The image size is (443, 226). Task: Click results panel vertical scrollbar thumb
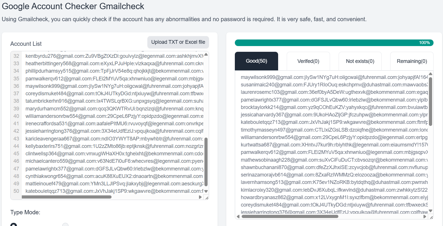click(x=430, y=102)
